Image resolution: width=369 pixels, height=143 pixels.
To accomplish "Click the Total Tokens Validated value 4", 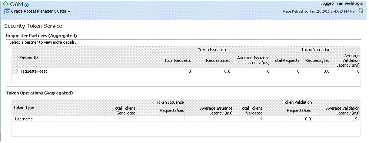I will (x=261, y=119).
